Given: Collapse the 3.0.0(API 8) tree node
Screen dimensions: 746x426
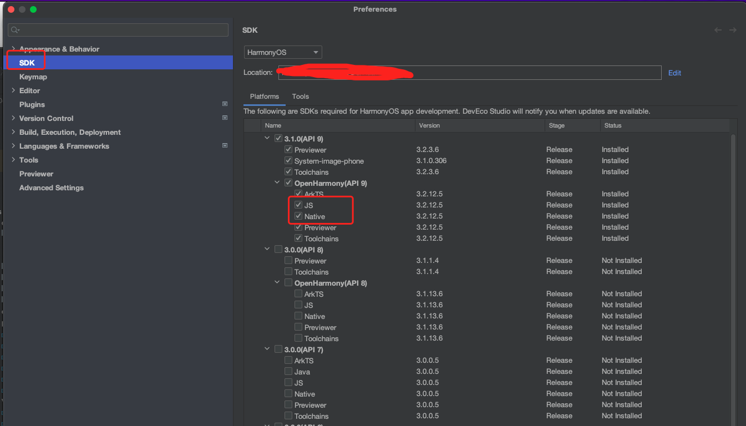Looking at the screenshot, I should point(268,250).
